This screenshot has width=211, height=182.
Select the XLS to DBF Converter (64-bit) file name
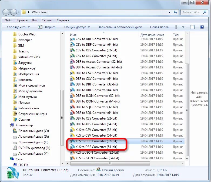pyautogui.click(x=96, y=147)
